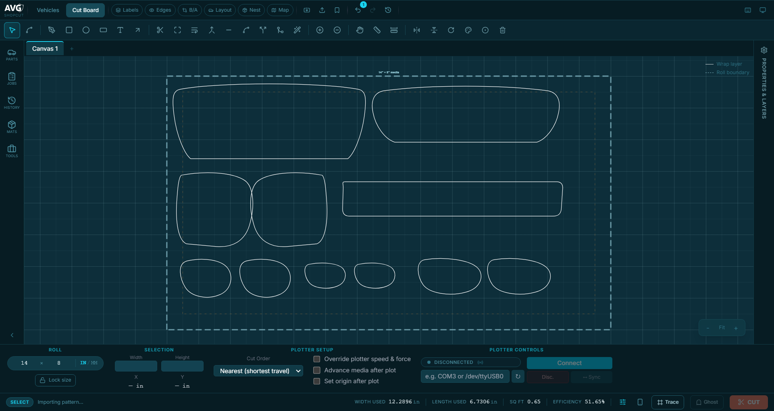Select the Canvas 1 tab

[45, 49]
